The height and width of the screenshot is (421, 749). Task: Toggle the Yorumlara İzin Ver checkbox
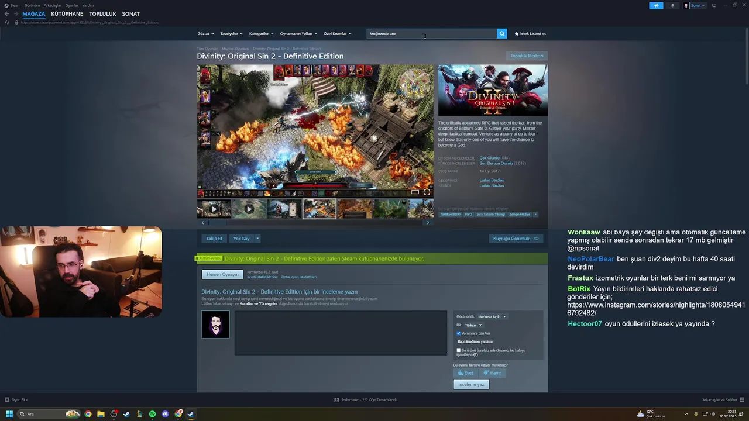(458, 333)
